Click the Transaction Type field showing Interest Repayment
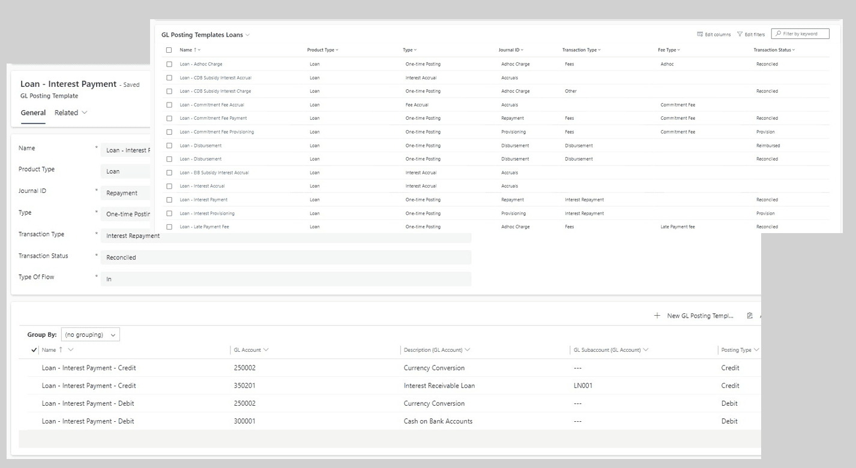Image resolution: width=856 pixels, height=468 pixels. (286, 236)
